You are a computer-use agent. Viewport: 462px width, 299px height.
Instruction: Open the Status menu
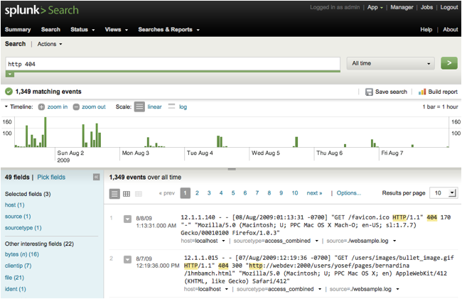(x=82, y=29)
